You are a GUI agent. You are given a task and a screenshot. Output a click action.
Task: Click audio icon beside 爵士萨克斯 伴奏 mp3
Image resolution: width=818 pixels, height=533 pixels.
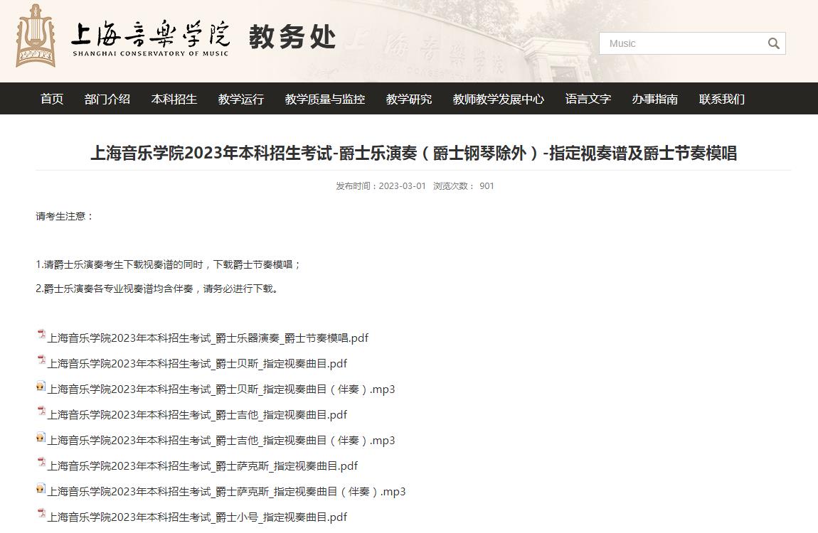point(41,488)
